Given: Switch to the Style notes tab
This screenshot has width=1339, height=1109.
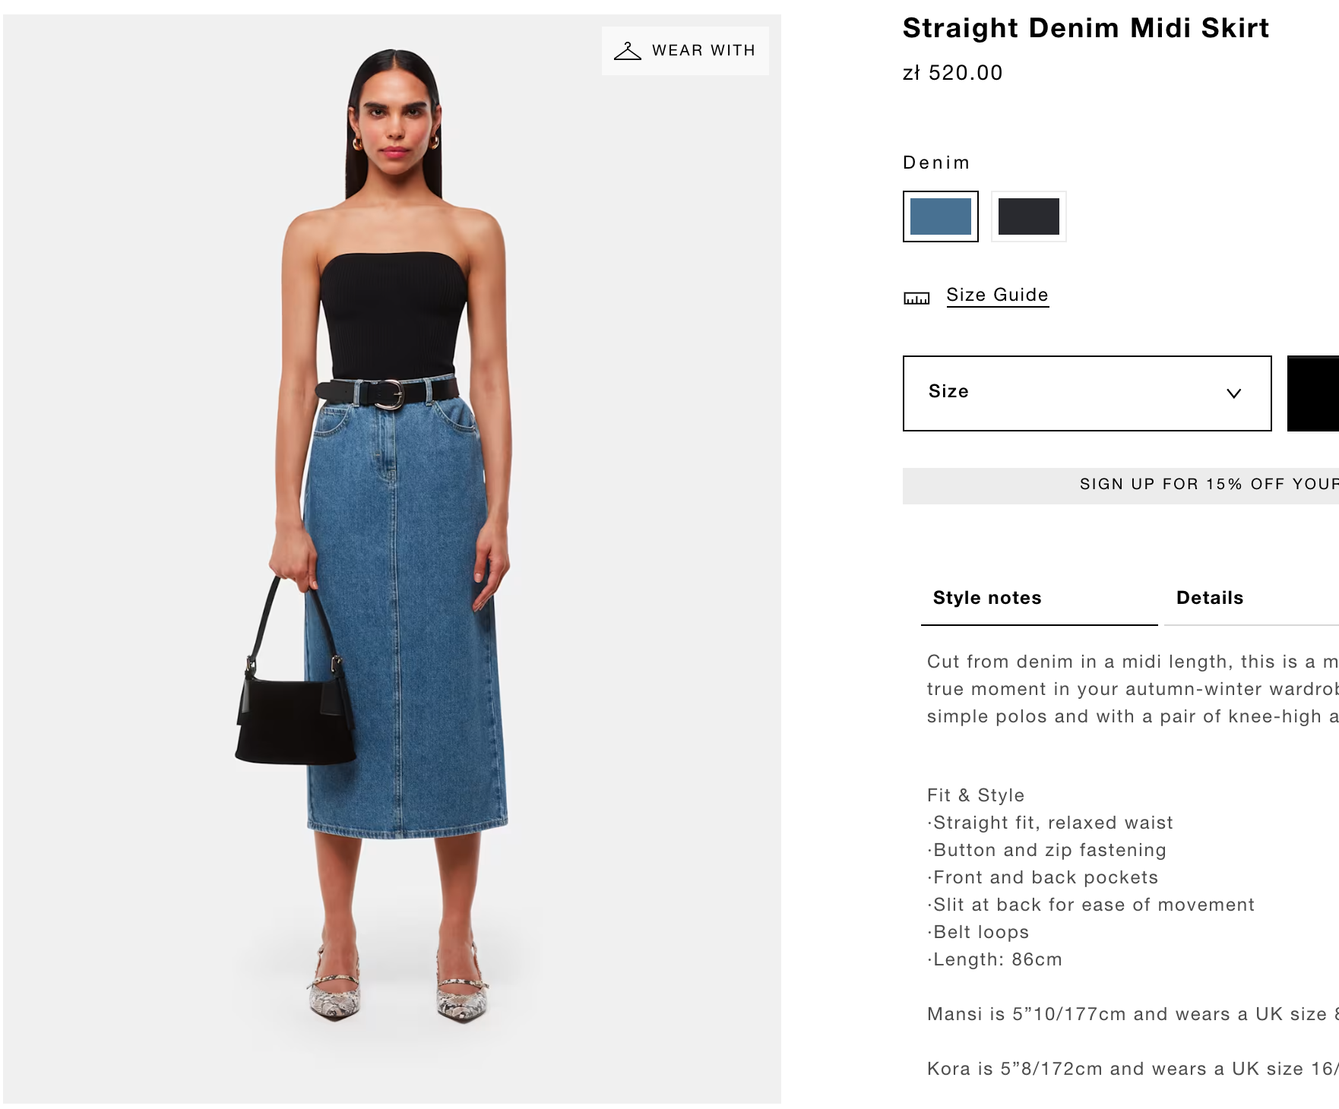Looking at the screenshot, I should pos(987,598).
